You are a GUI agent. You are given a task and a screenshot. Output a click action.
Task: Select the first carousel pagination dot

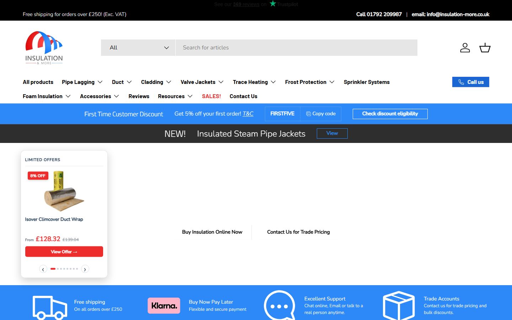coord(53,269)
